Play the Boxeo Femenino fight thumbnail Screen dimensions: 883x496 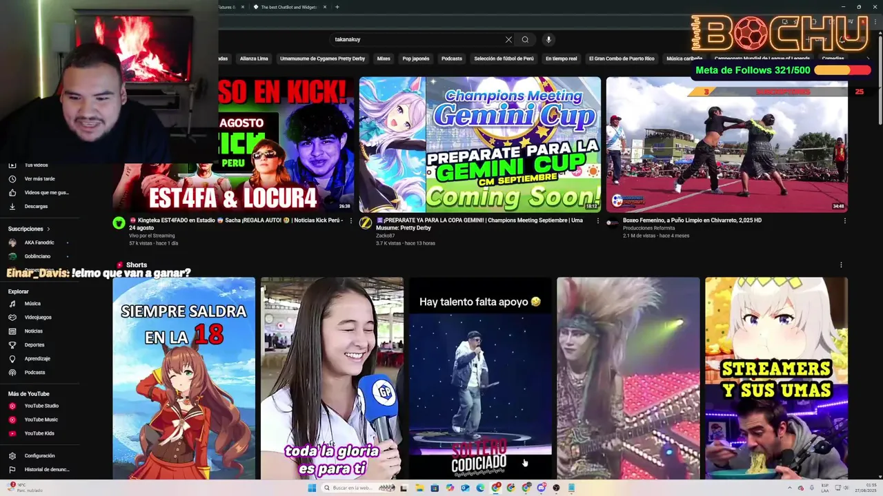(x=727, y=144)
